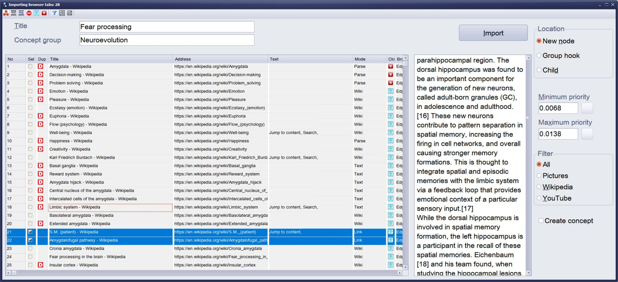Viewport: 618px width, 282px height.
Task: Click the red no-entry toolbar icon
Action: [x=29, y=13]
